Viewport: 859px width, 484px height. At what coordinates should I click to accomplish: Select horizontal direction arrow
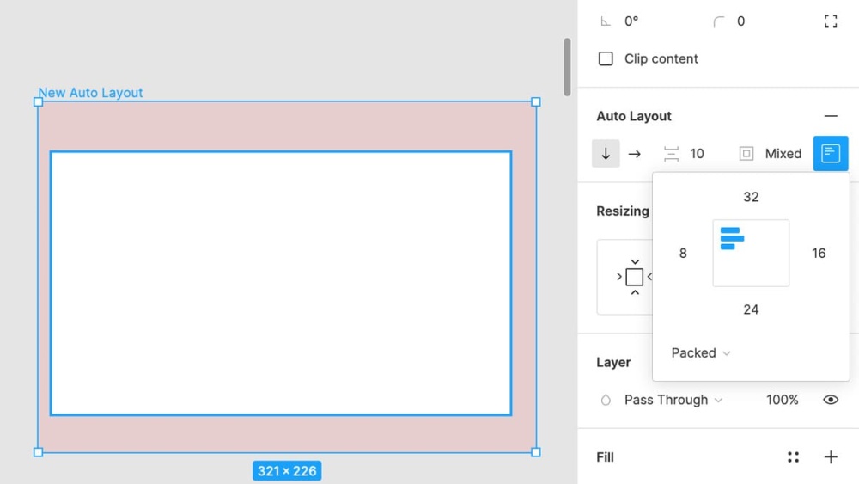[x=634, y=154]
